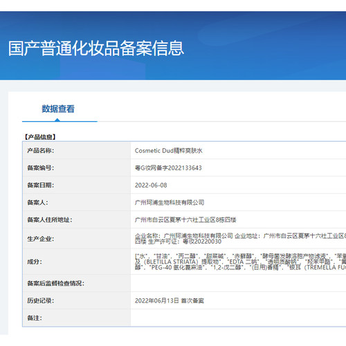The width and height of the screenshot is (346, 346).
Task: Select the 【产品信息】 section heading
Action: pos(40,137)
